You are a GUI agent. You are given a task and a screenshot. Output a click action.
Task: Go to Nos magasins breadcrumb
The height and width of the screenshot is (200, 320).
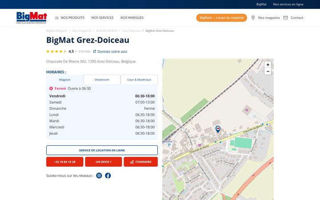pos(82,31)
